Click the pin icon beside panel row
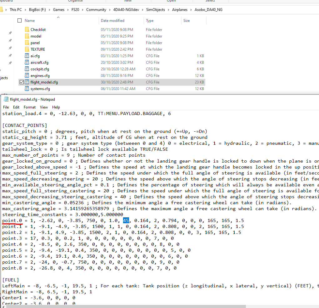The width and height of the screenshot is (319, 308). click(x=10, y=41)
